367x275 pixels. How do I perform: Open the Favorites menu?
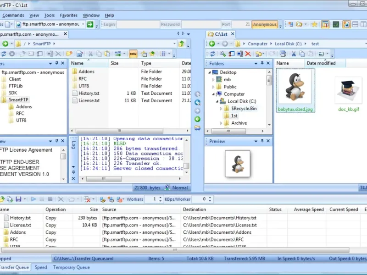pos(68,16)
